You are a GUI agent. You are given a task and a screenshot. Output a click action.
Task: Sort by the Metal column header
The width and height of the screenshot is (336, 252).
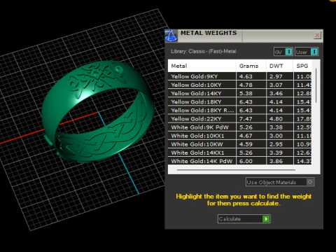click(x=202, y=66)
